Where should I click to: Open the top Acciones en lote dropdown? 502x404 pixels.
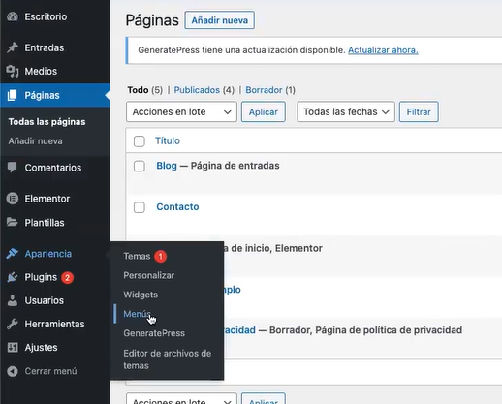pos(181,111)
